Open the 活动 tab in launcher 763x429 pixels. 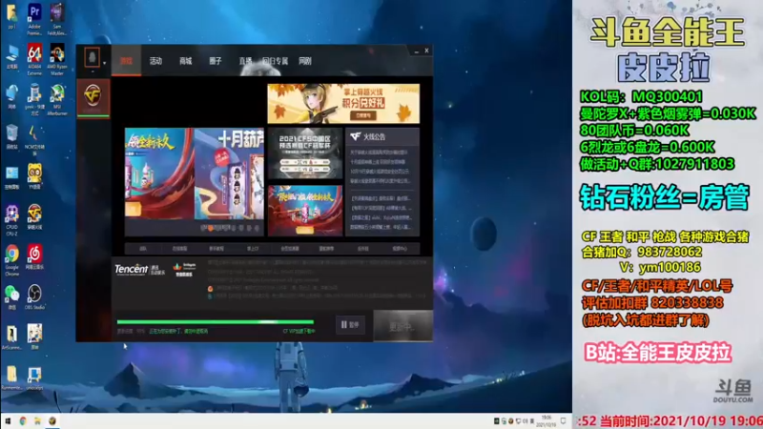[x=155, y=61]
